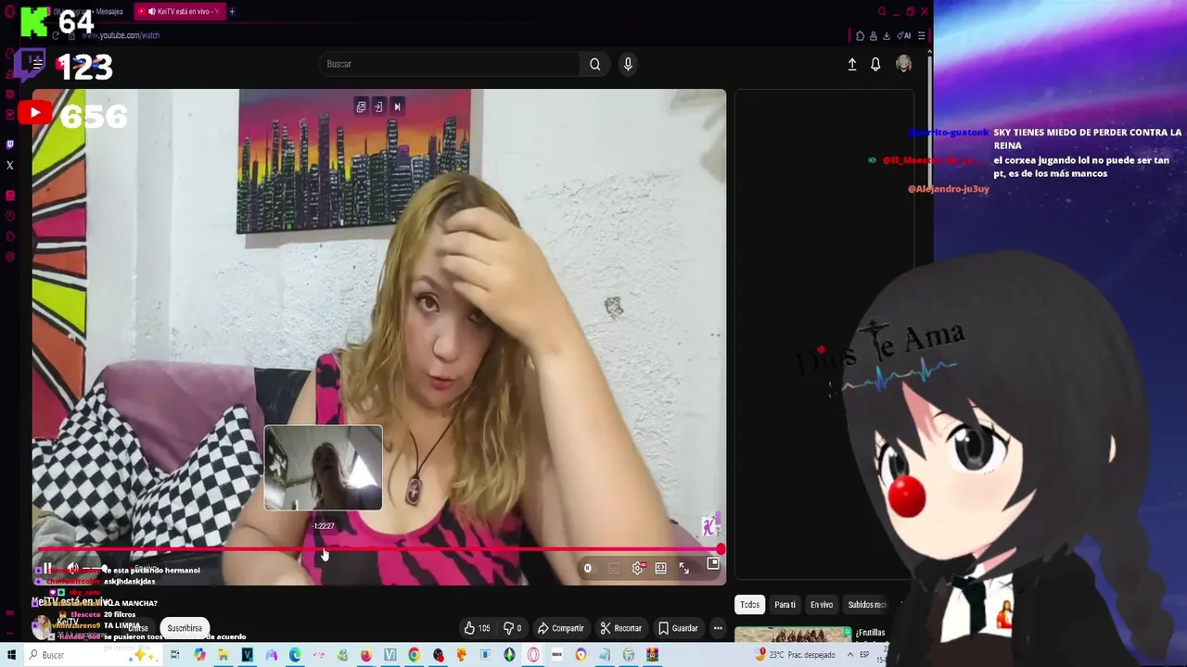
Task: Like the video with thumbs up 105
Action: (477, 628)
